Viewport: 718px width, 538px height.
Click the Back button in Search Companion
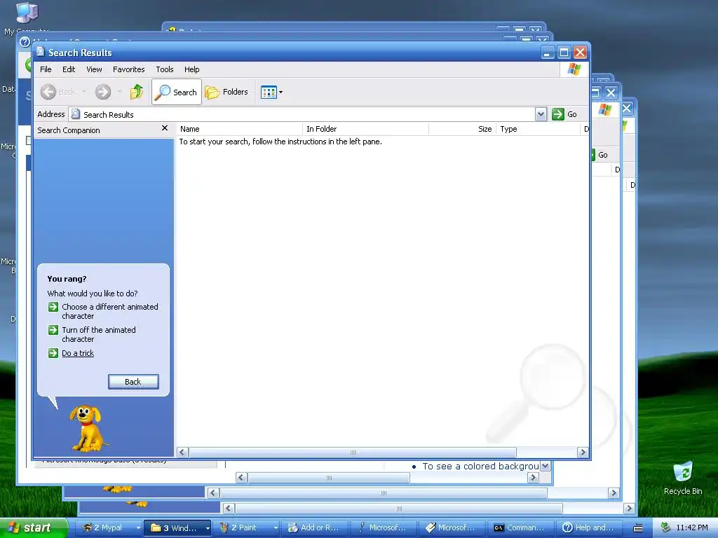(133, 382)
